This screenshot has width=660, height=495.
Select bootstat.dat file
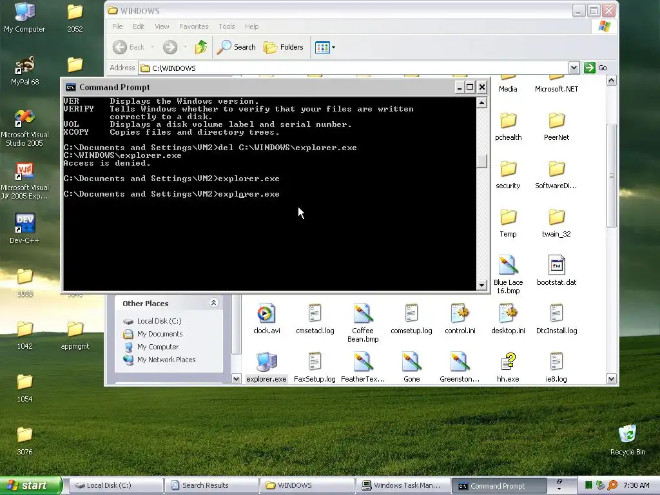(556, 270)
